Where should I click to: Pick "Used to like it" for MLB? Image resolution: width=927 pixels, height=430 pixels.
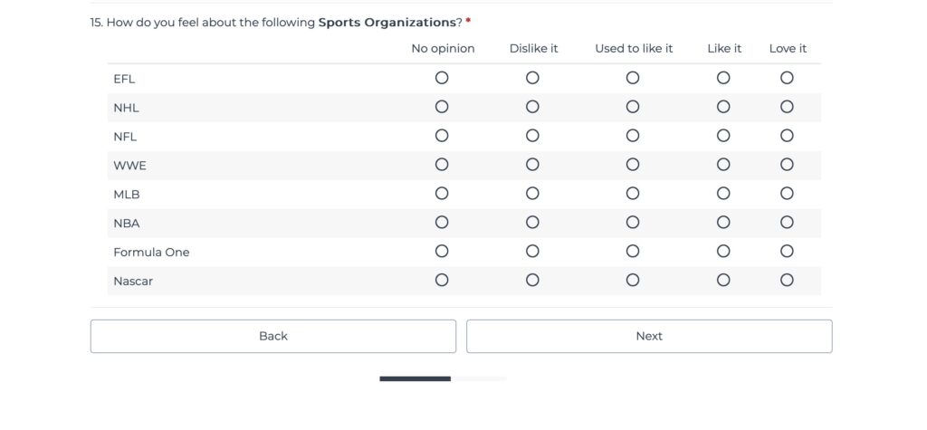[x=633, y=194]
